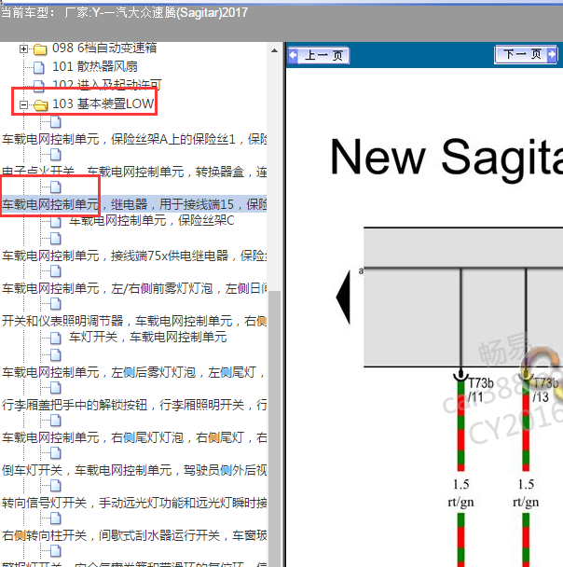Click the page icon next to 101 散热器风扇
563x567 pixels.
39,67
